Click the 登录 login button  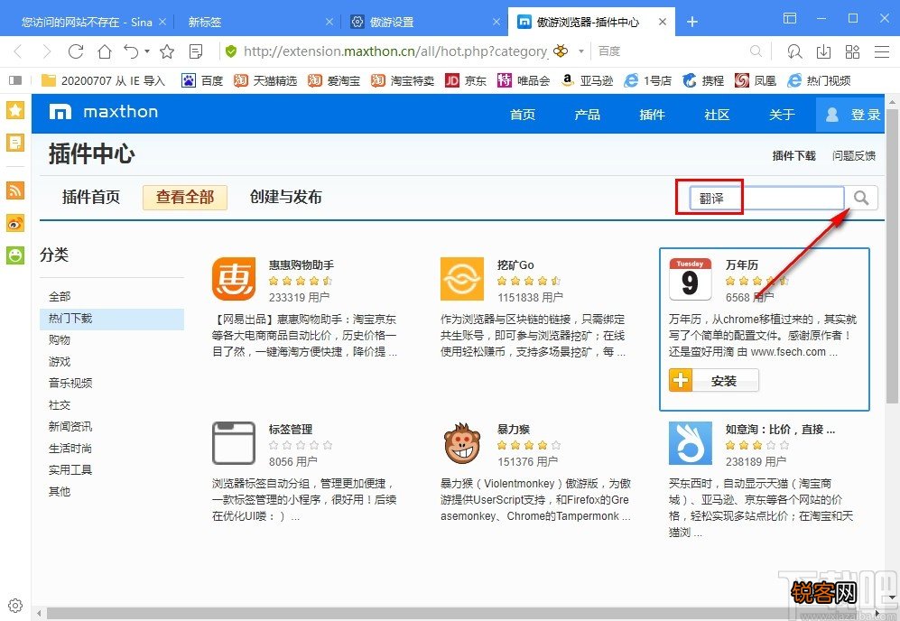coord(850,115)
